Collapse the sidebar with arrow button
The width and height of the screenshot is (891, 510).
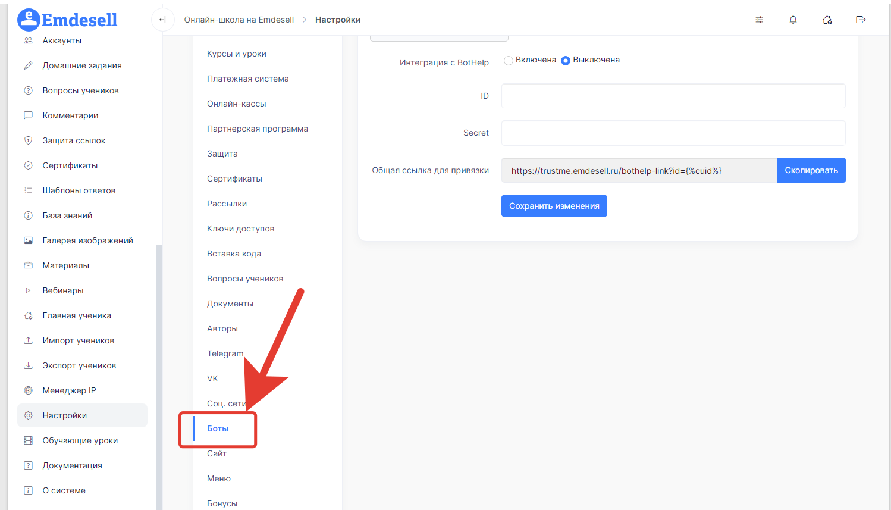point(162,20)
